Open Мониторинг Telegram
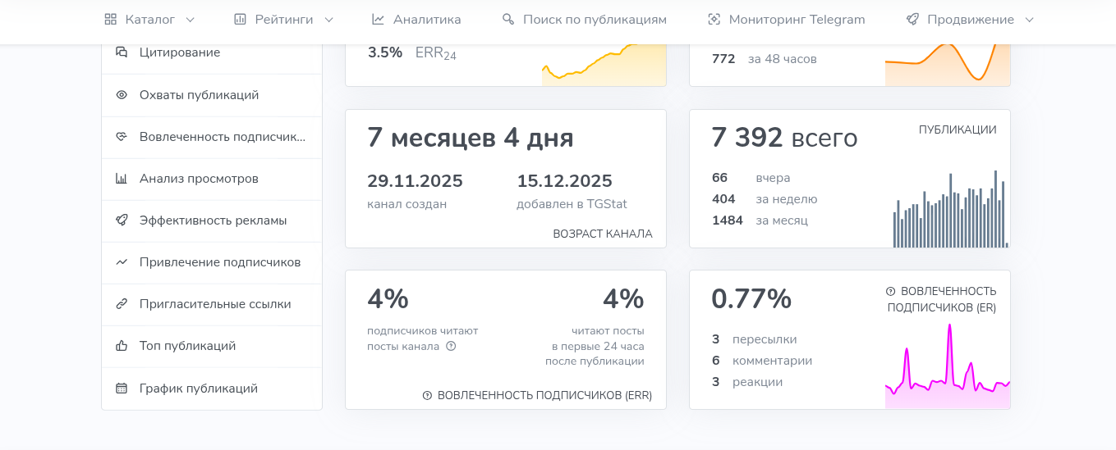 point(786,20)
